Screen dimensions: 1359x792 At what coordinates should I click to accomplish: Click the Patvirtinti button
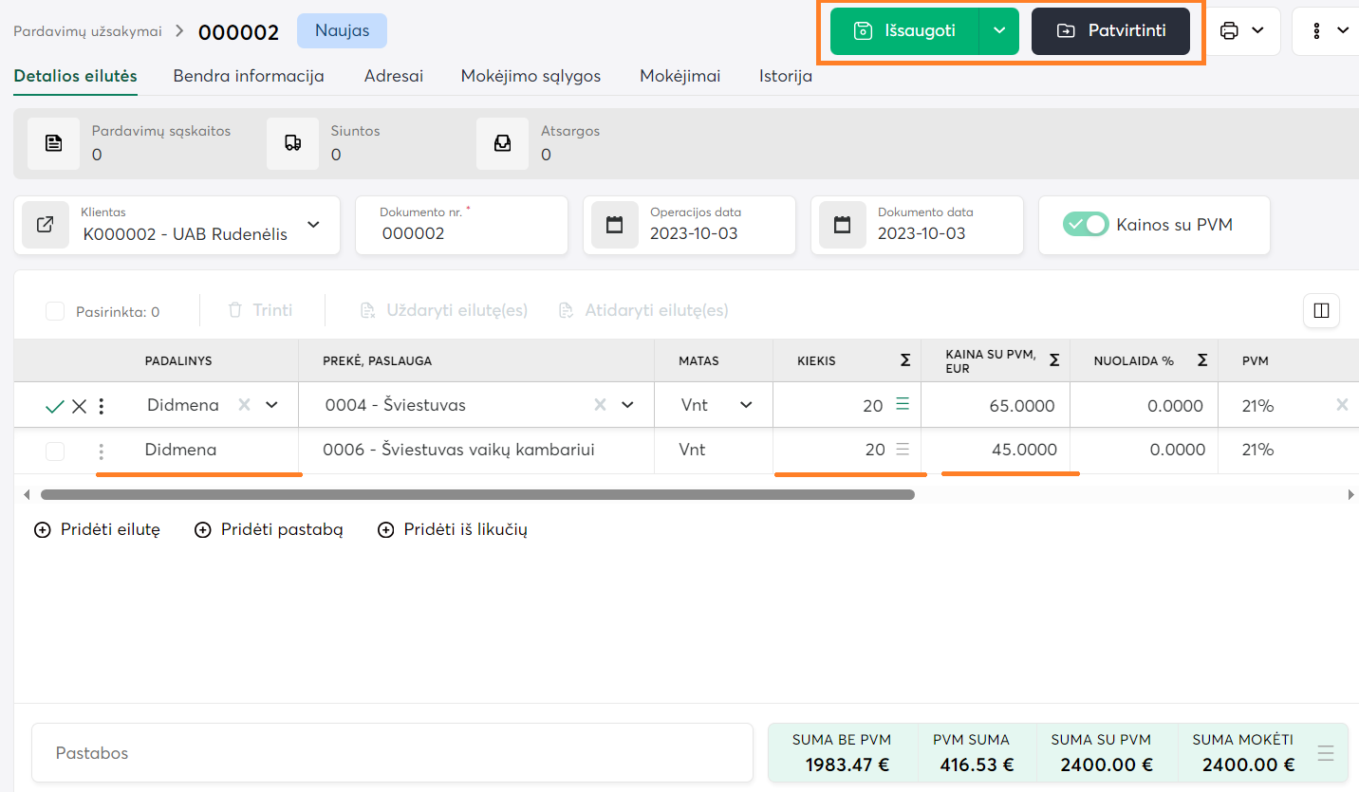1110,30
